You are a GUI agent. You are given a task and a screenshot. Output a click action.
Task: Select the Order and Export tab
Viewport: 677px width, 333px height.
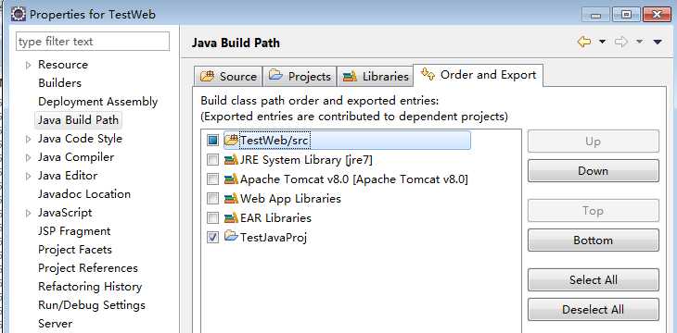pos(478,75)
